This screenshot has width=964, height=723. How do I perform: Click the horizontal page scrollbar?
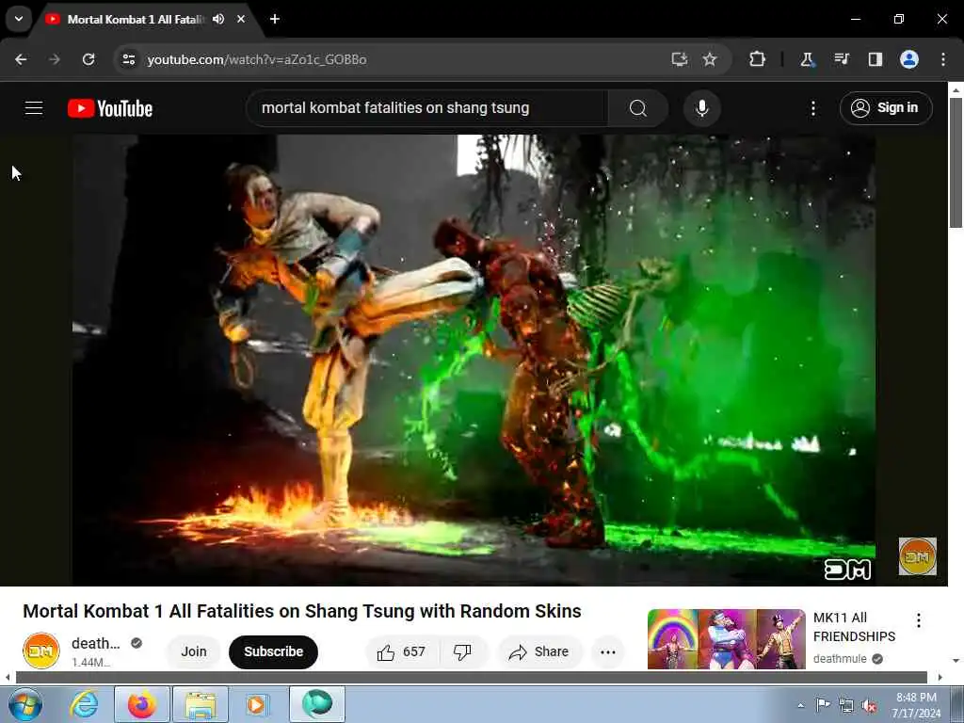pos(471,678)
